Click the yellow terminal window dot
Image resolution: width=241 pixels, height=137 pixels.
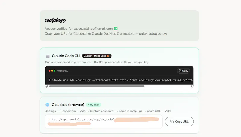point(52,71)
